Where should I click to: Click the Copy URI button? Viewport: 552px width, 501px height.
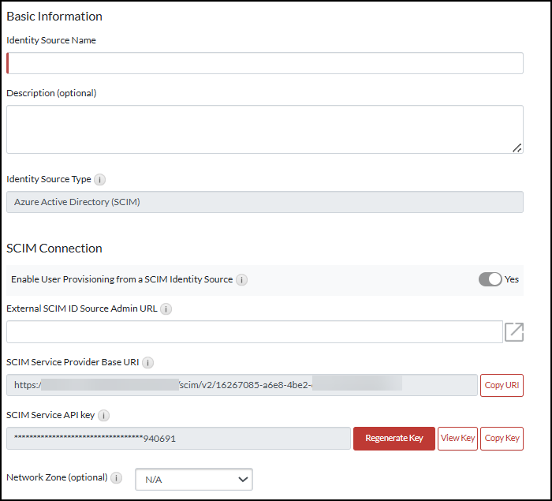(x=502, y=385)
